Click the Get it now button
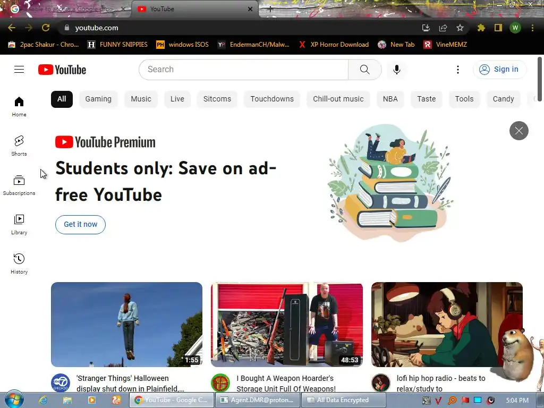Image resolution: width=544 pixels, height=408 pixels. tap(81, 225)
